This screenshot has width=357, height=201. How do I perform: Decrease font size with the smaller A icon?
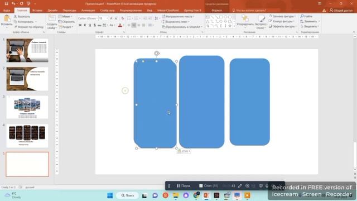pos(116,18)
